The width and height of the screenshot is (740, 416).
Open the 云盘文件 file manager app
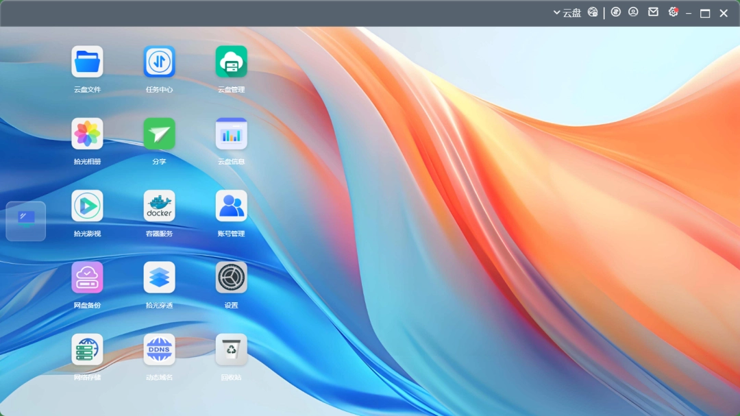87,62
